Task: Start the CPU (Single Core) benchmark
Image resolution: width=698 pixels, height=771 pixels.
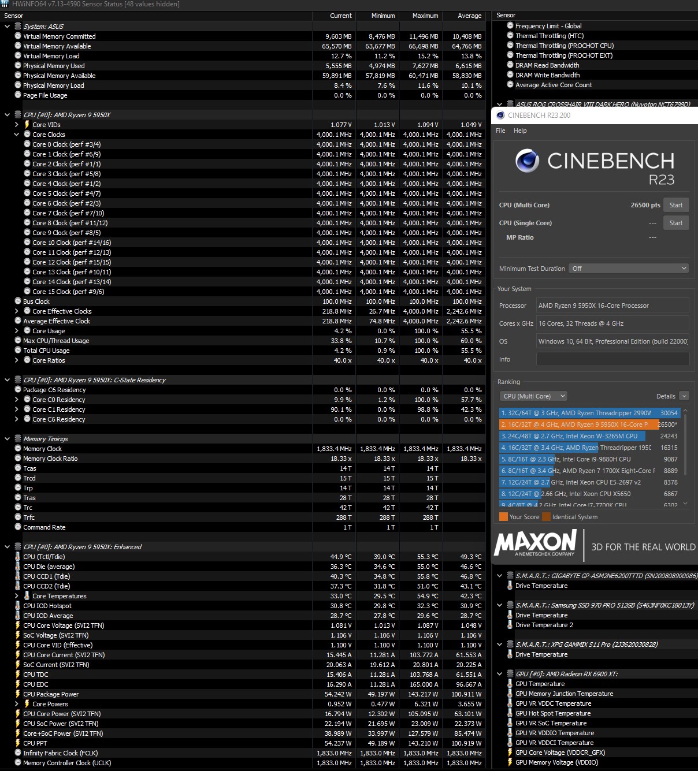Action: click(x=676, y=223)
